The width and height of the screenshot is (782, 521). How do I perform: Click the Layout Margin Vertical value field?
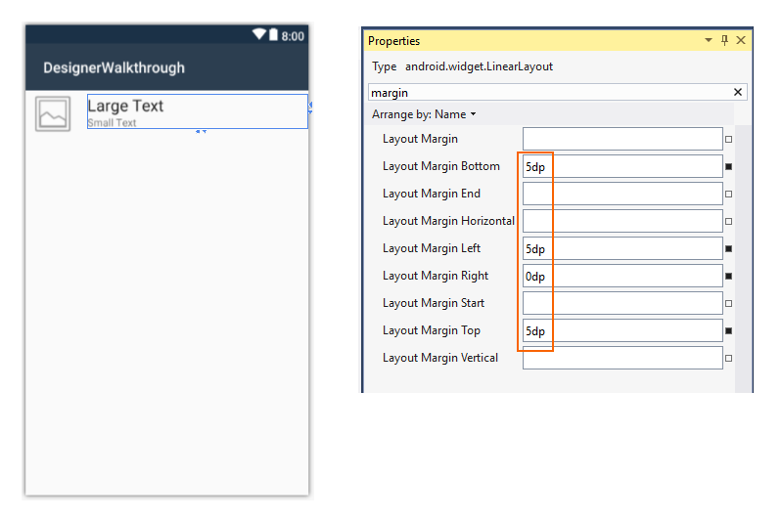622,358
